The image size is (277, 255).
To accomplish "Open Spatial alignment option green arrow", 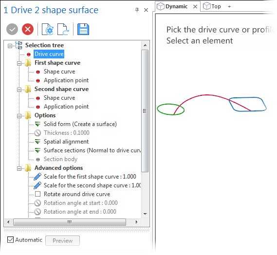I will [37, 142].
